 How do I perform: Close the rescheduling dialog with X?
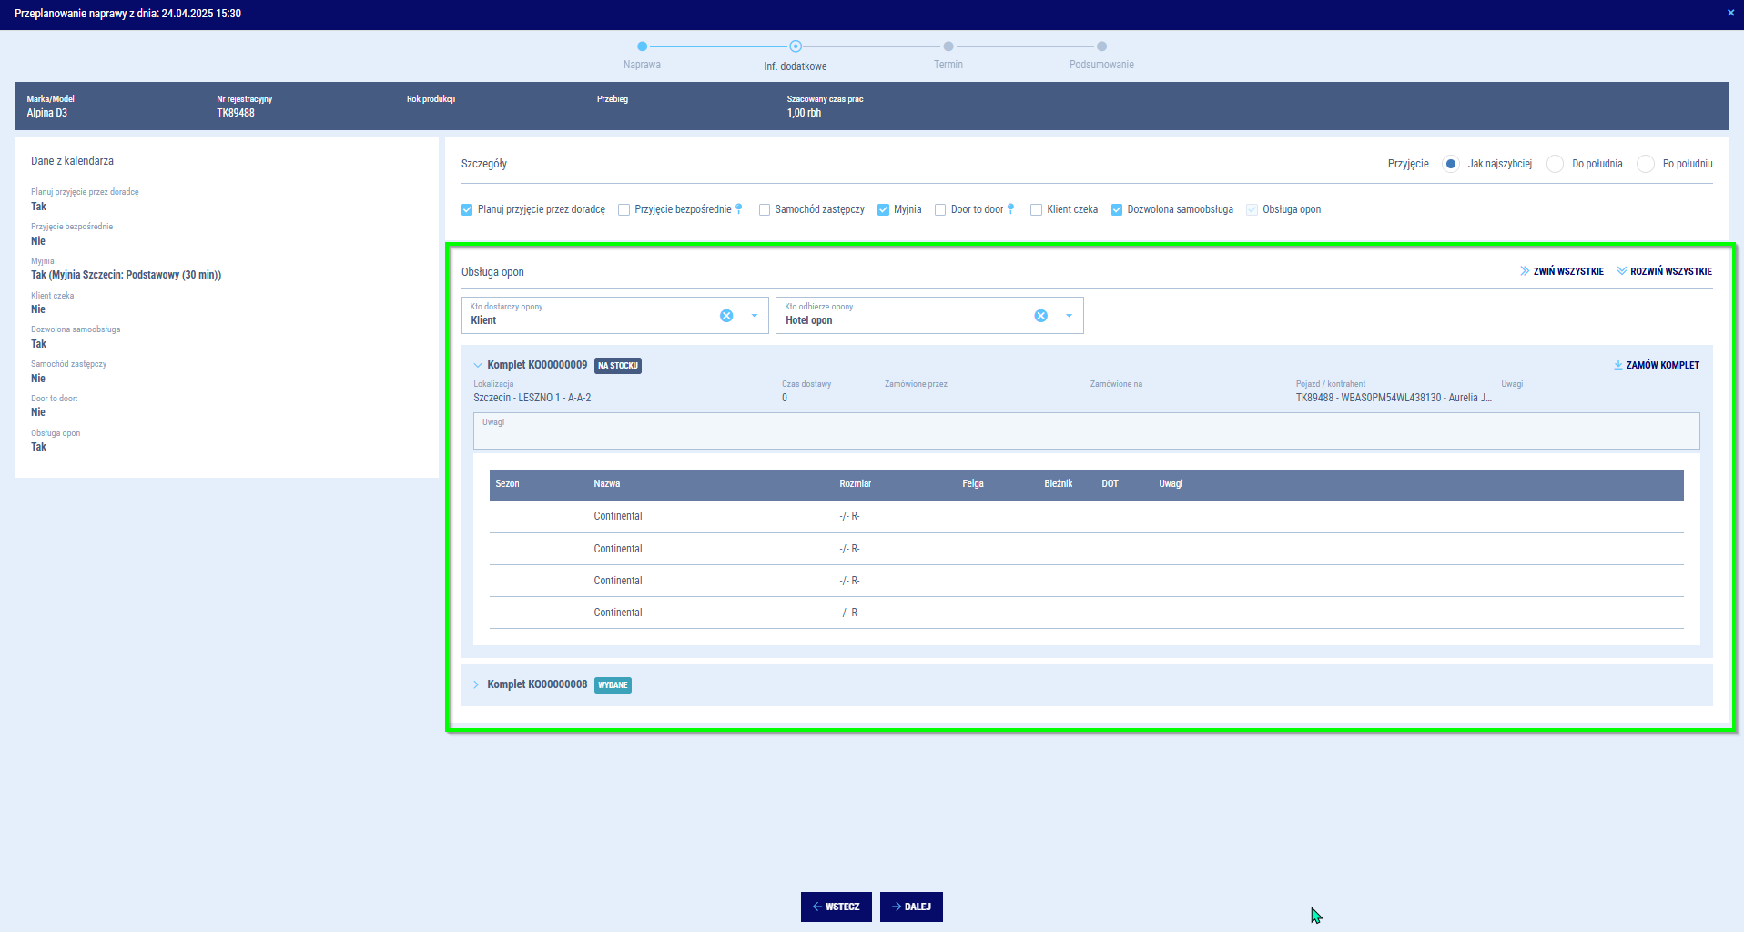coord(1730,13)
